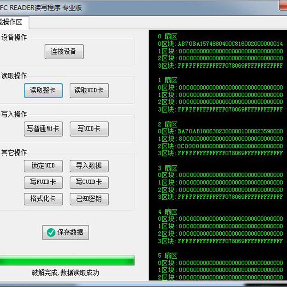287x287 pixels.
Task: Select the 2 扇区 header line
Action: [168, 124]
